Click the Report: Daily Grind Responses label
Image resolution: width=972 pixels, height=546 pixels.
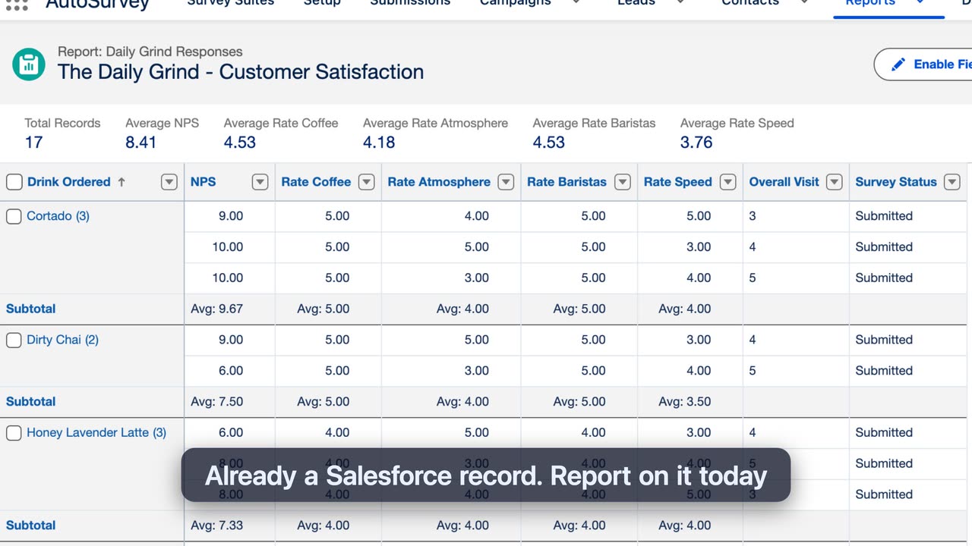pyautogui.click(x=150, y=52)
